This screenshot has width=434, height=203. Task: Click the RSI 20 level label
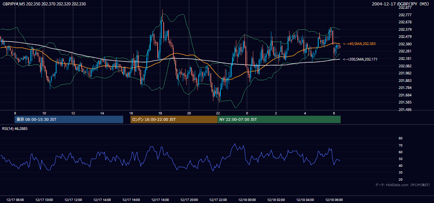[400, 179]
